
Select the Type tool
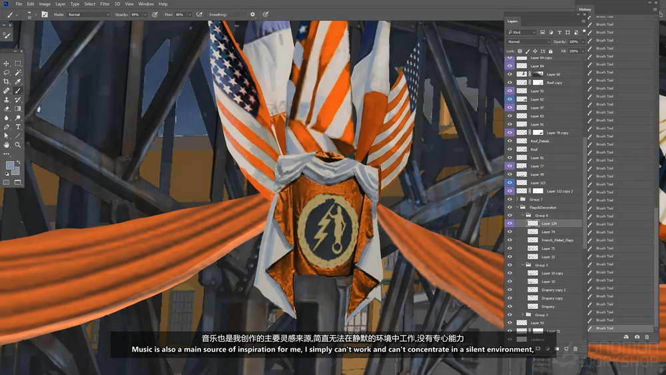18,127
